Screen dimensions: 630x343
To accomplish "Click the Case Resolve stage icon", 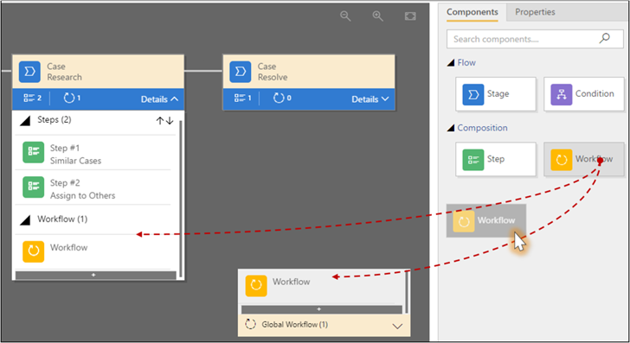I will (x=241, y=72).
